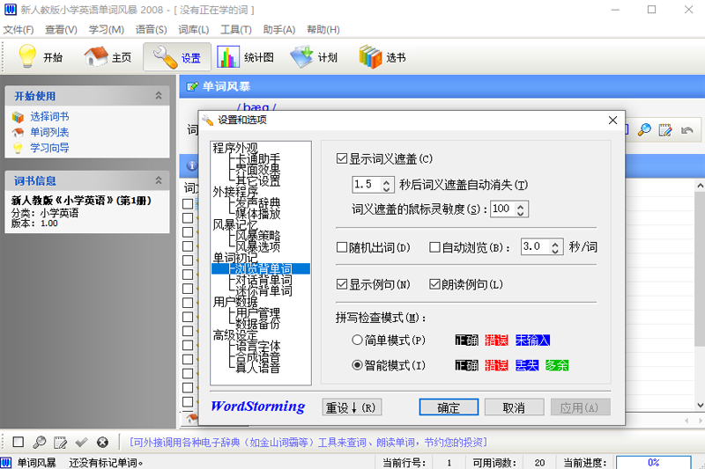Close the 设置和选项 dialog with X
This screenshot has height=469, width=705.
pyautogui.click(x=612, y=120)
